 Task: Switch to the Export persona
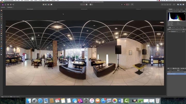13,5
